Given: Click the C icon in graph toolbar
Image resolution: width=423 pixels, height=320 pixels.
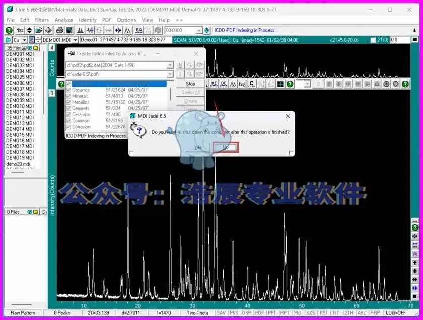Looking at the screenshot, I should [251, 84].
